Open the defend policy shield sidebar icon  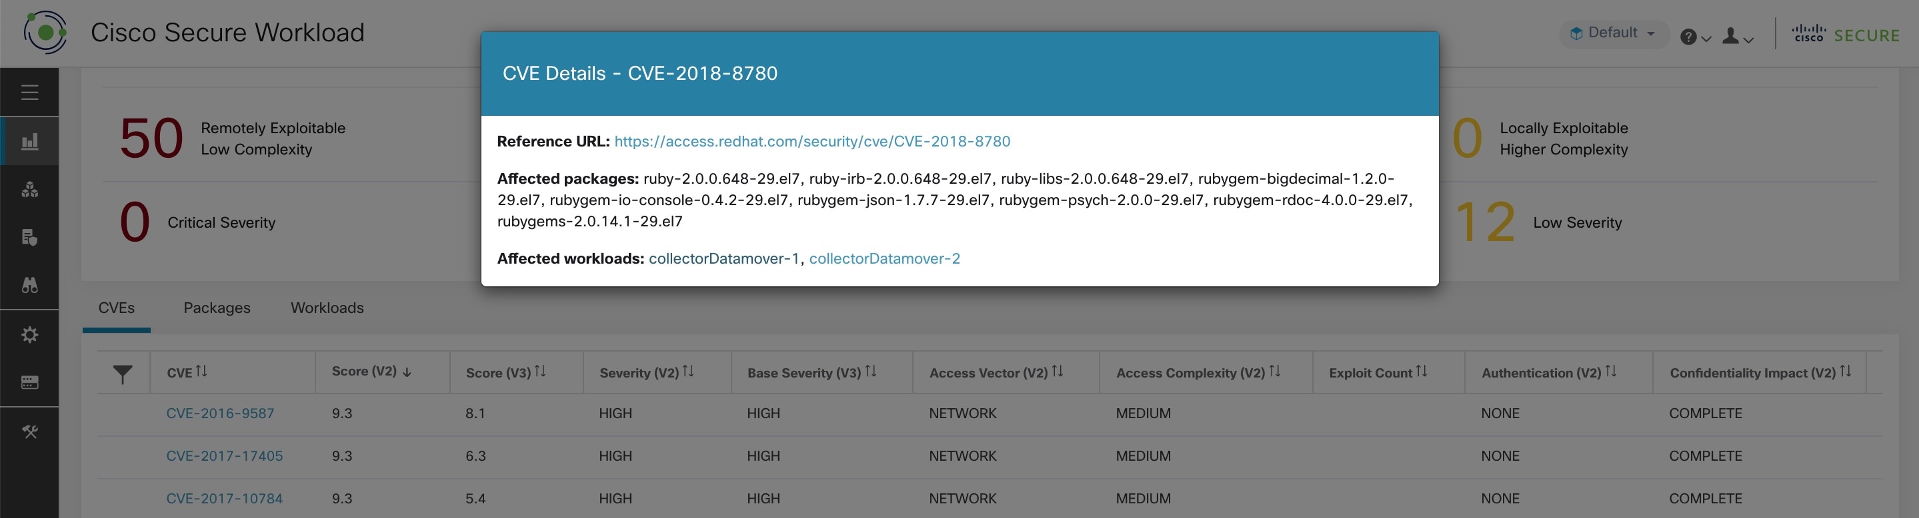pyautogui.click(x=30, y=238)
